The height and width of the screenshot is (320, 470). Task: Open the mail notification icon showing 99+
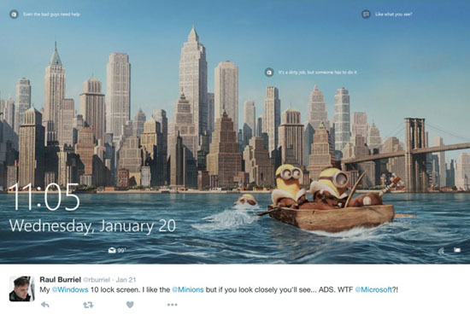pos(117,250)
